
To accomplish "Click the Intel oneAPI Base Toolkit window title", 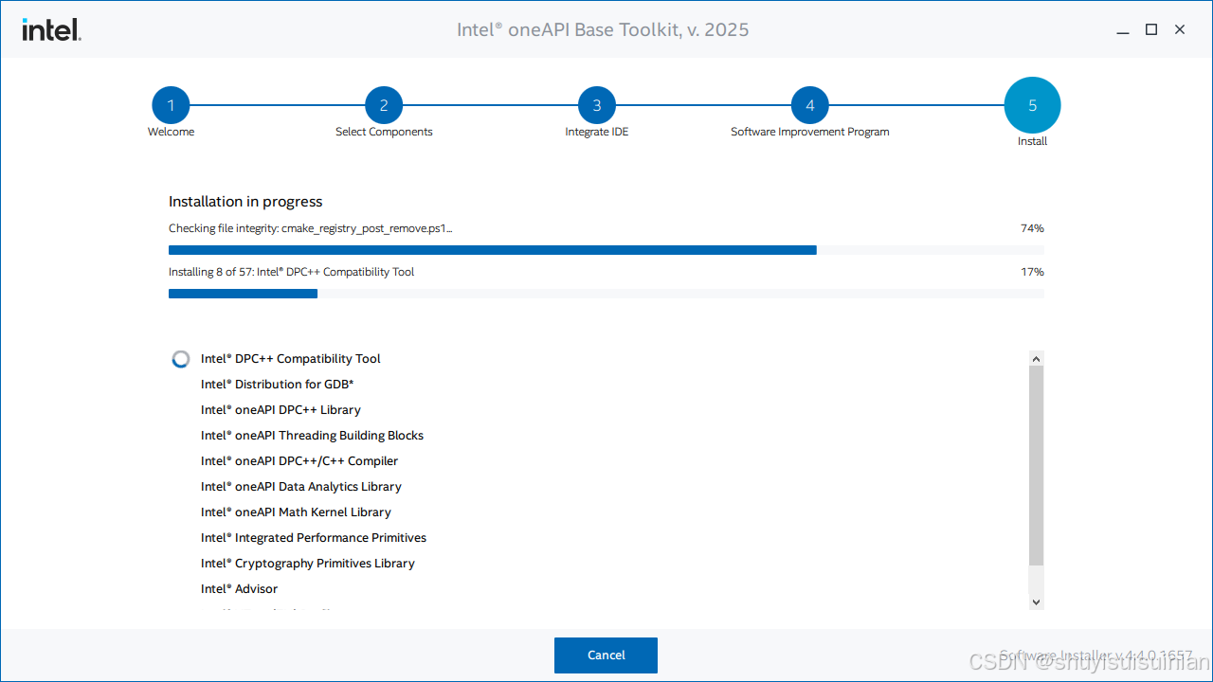I will [603, 29].
